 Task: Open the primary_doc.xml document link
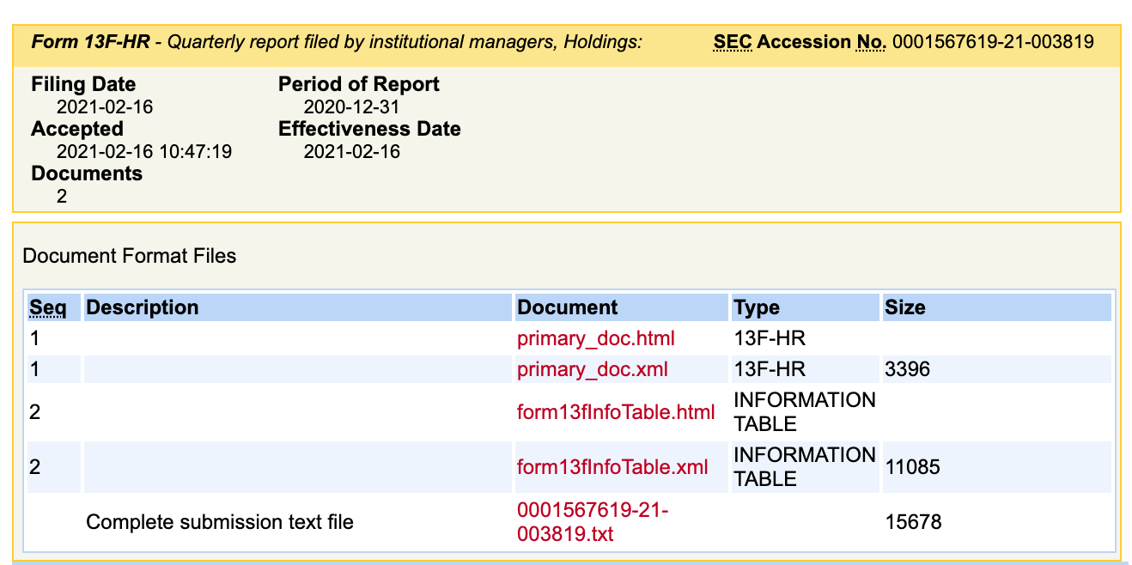click(592, 369)
